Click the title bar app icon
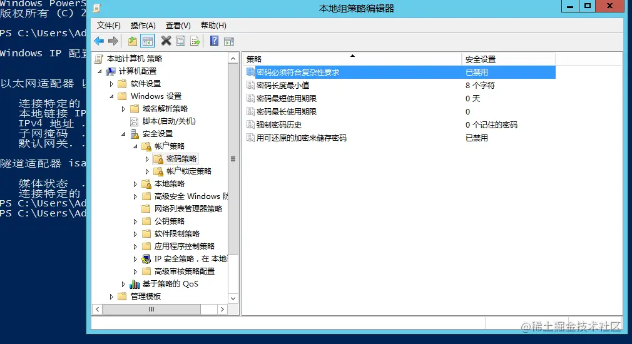This screenshot has height=344, width=632. point(97,8)
